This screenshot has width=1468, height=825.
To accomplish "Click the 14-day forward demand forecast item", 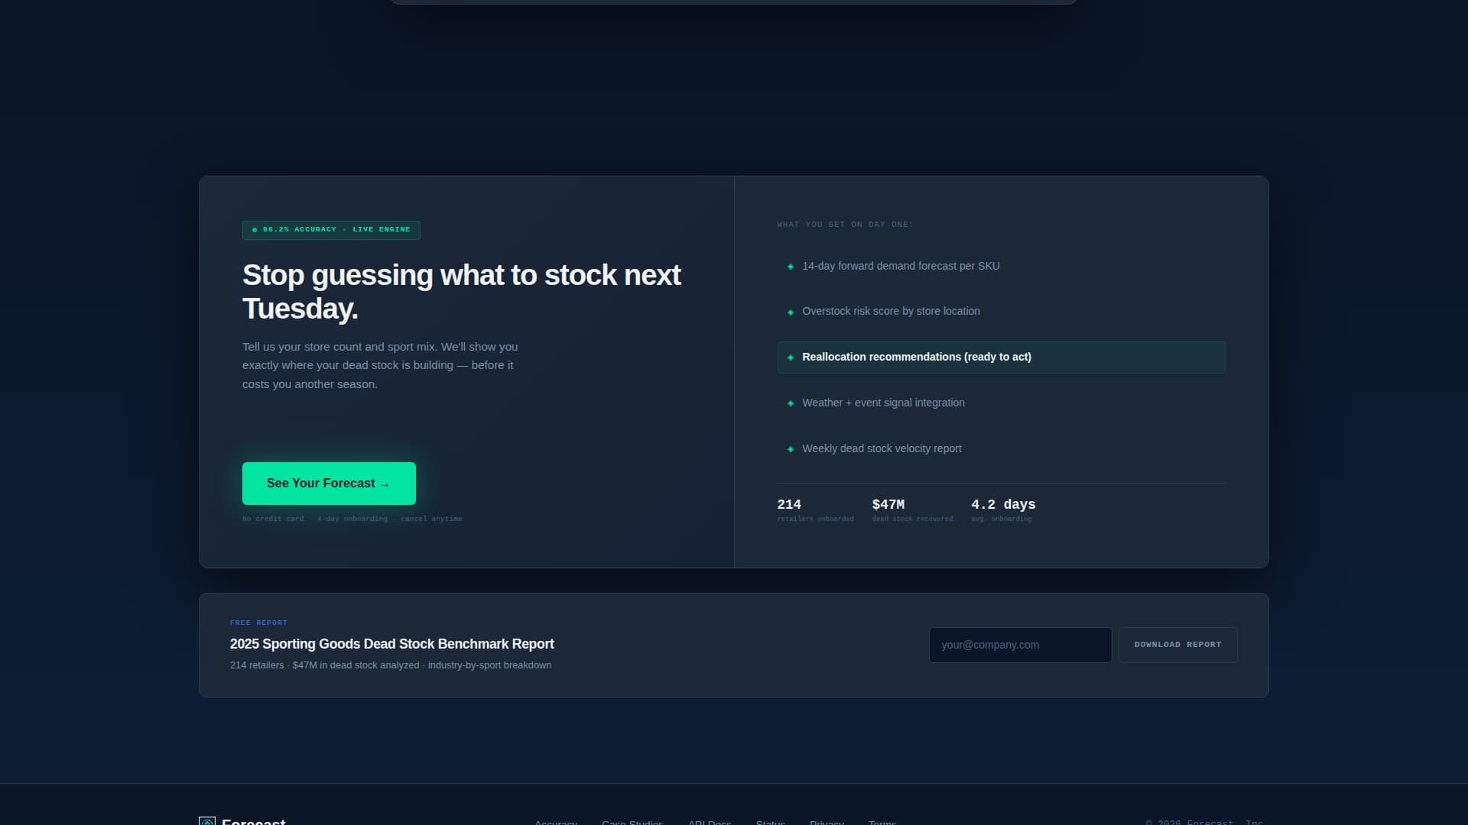I will [1001, 266].
